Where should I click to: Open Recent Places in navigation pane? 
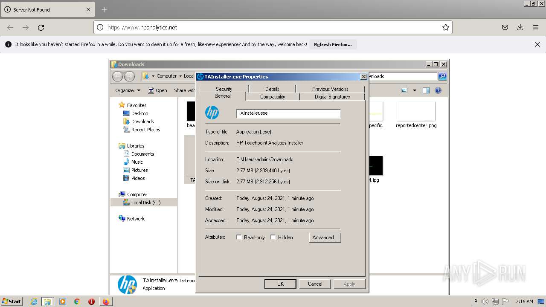pyautogui.click(x=145, y=130)
